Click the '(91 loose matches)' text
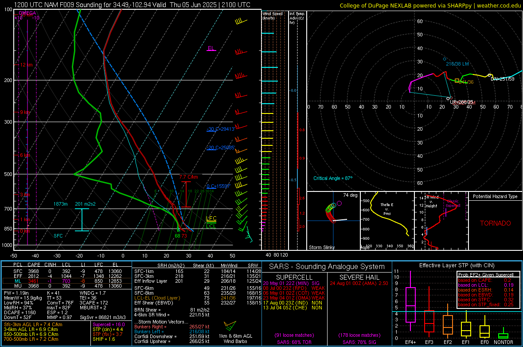This screenshot has width=523, height=347. pos(294,335)
